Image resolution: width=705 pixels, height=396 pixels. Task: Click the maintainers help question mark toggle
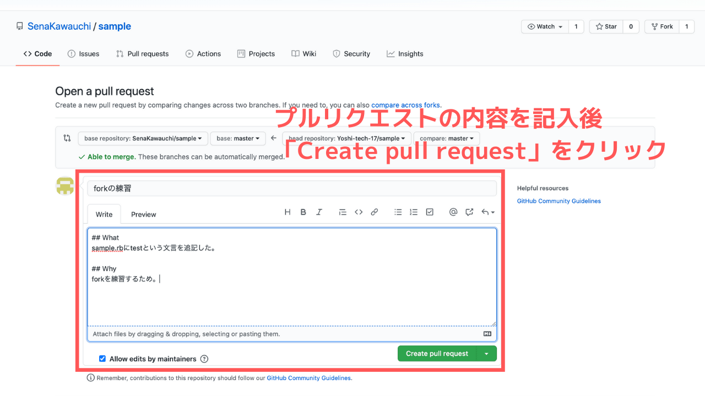click(x=204, y=359)
